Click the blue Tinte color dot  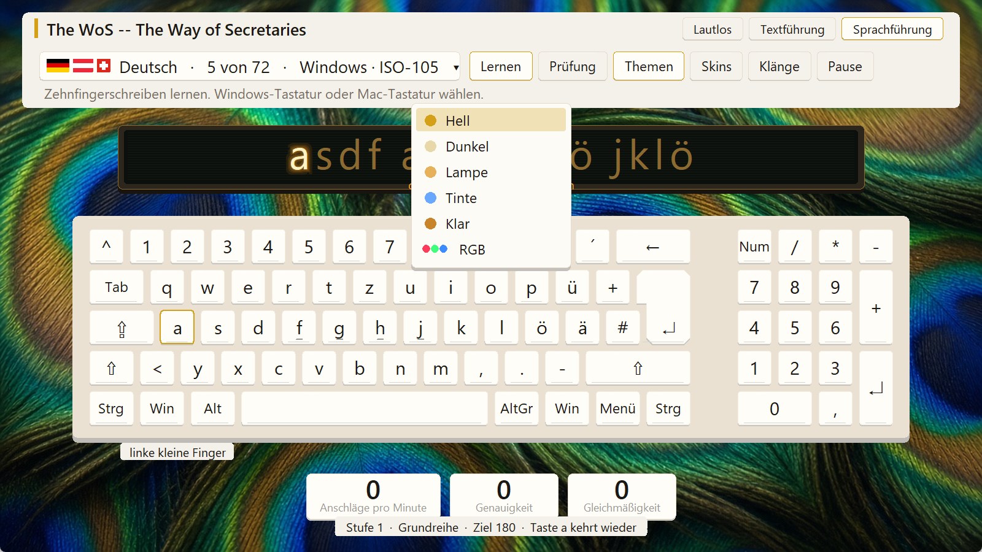pos(430,197)
